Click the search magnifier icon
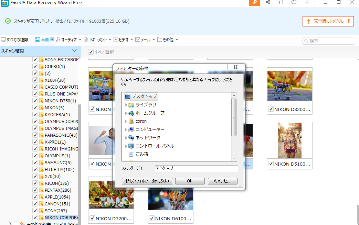This screenshot has height=225, width=359. (x=306, y=41)
